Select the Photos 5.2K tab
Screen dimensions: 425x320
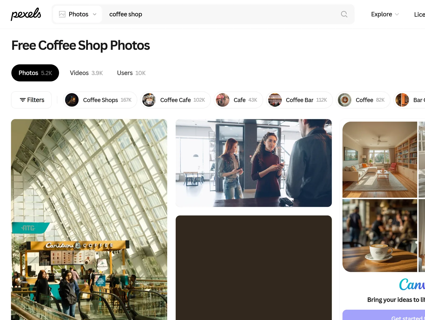[x=35, y=73]
